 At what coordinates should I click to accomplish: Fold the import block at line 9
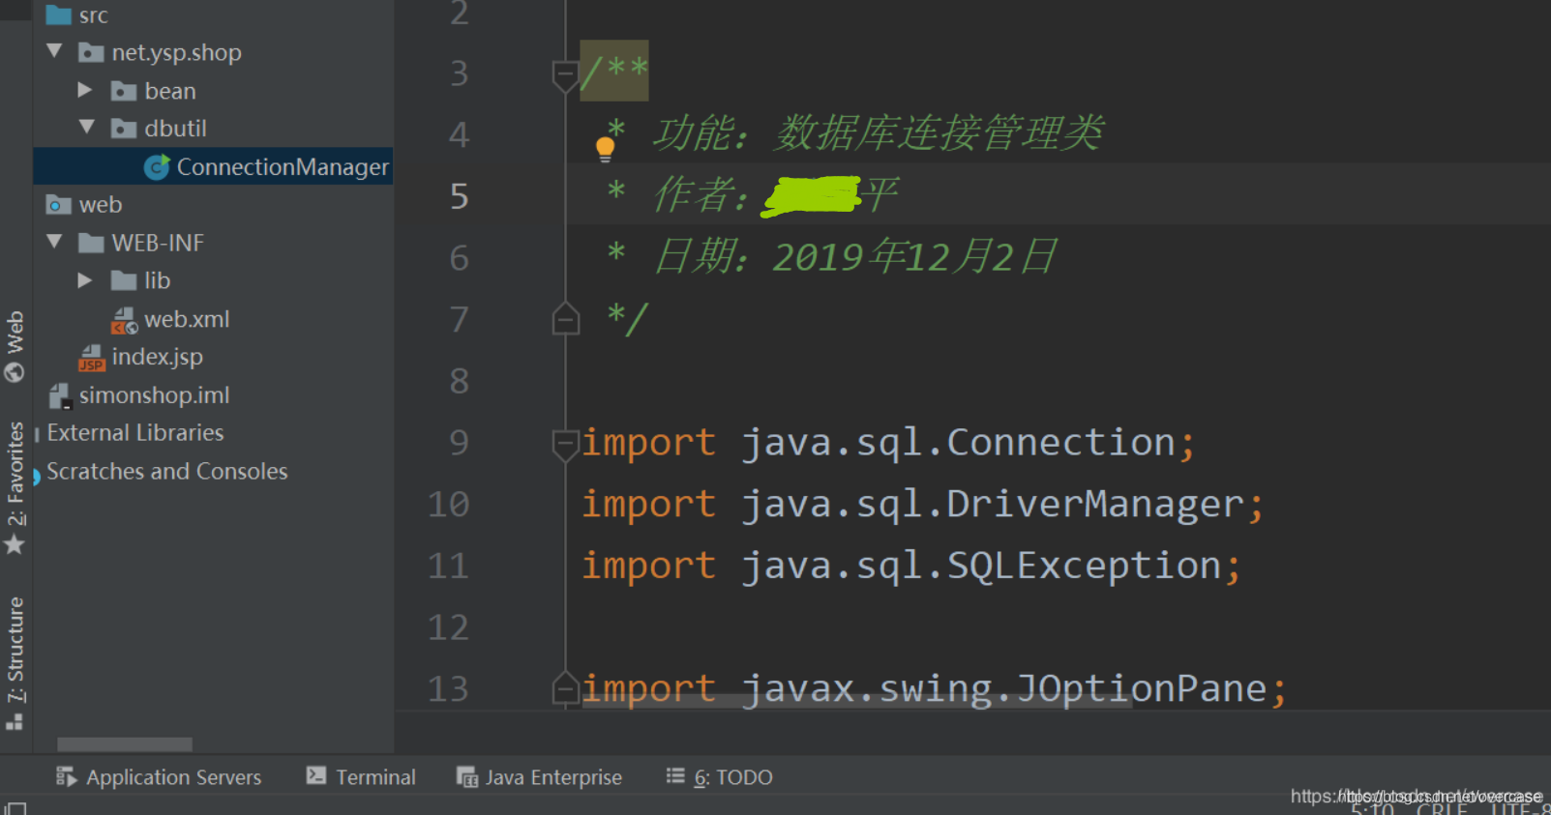pyautogui.click(x=565, y=446)
